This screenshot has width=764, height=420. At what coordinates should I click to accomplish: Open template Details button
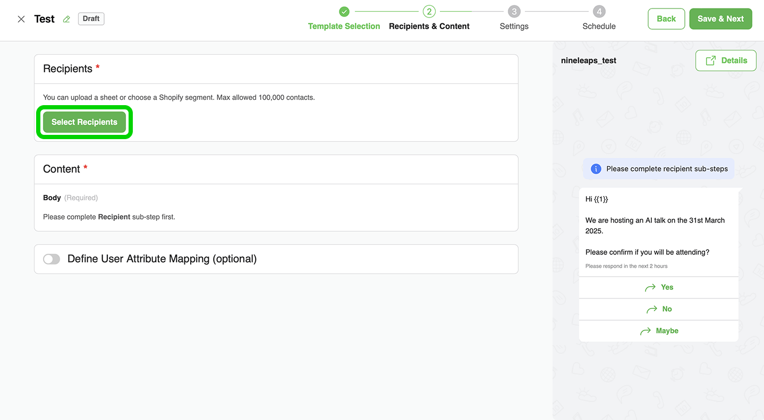(x=725, y=61)
